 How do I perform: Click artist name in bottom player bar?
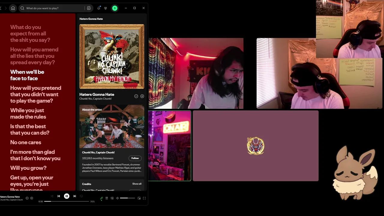(11, 200)
